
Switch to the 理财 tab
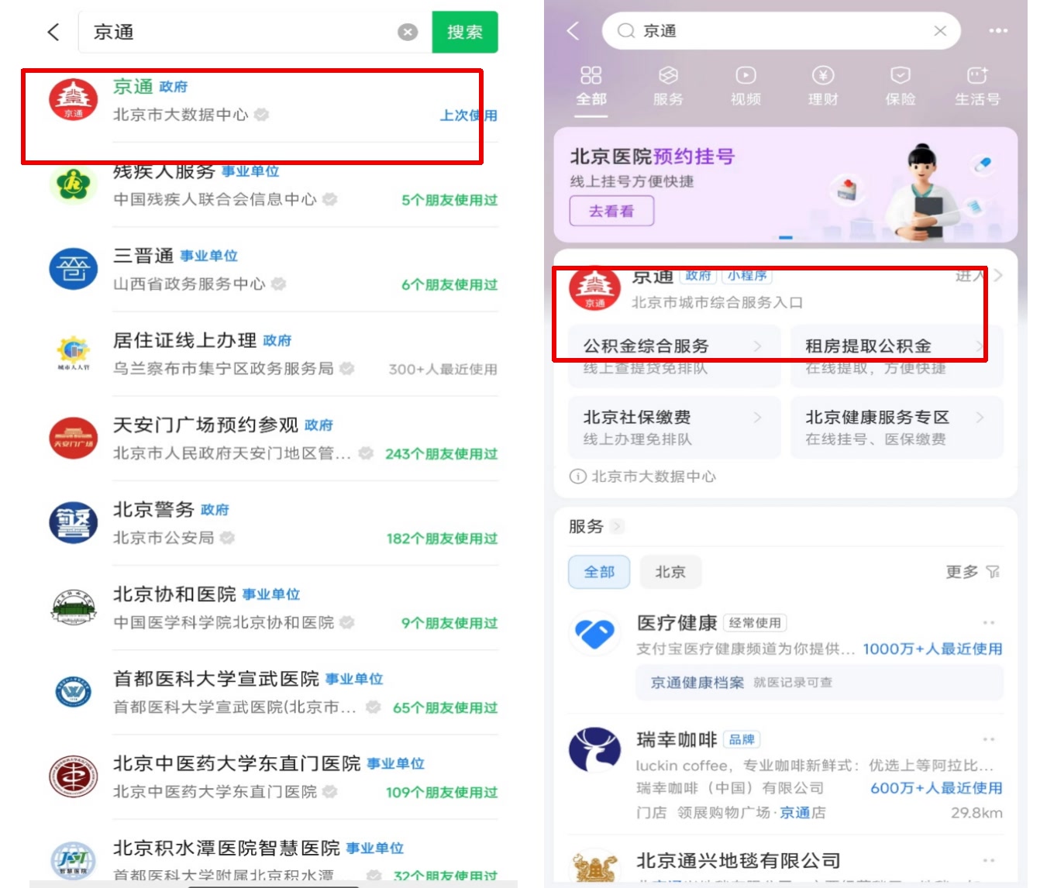coord(822,85)
